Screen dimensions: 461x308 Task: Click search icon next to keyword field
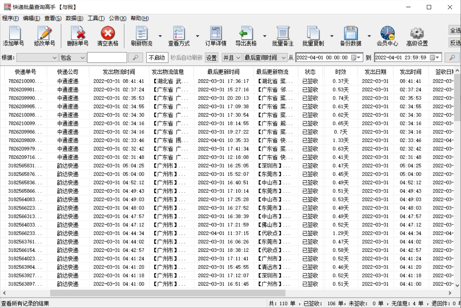coord(135,58)
